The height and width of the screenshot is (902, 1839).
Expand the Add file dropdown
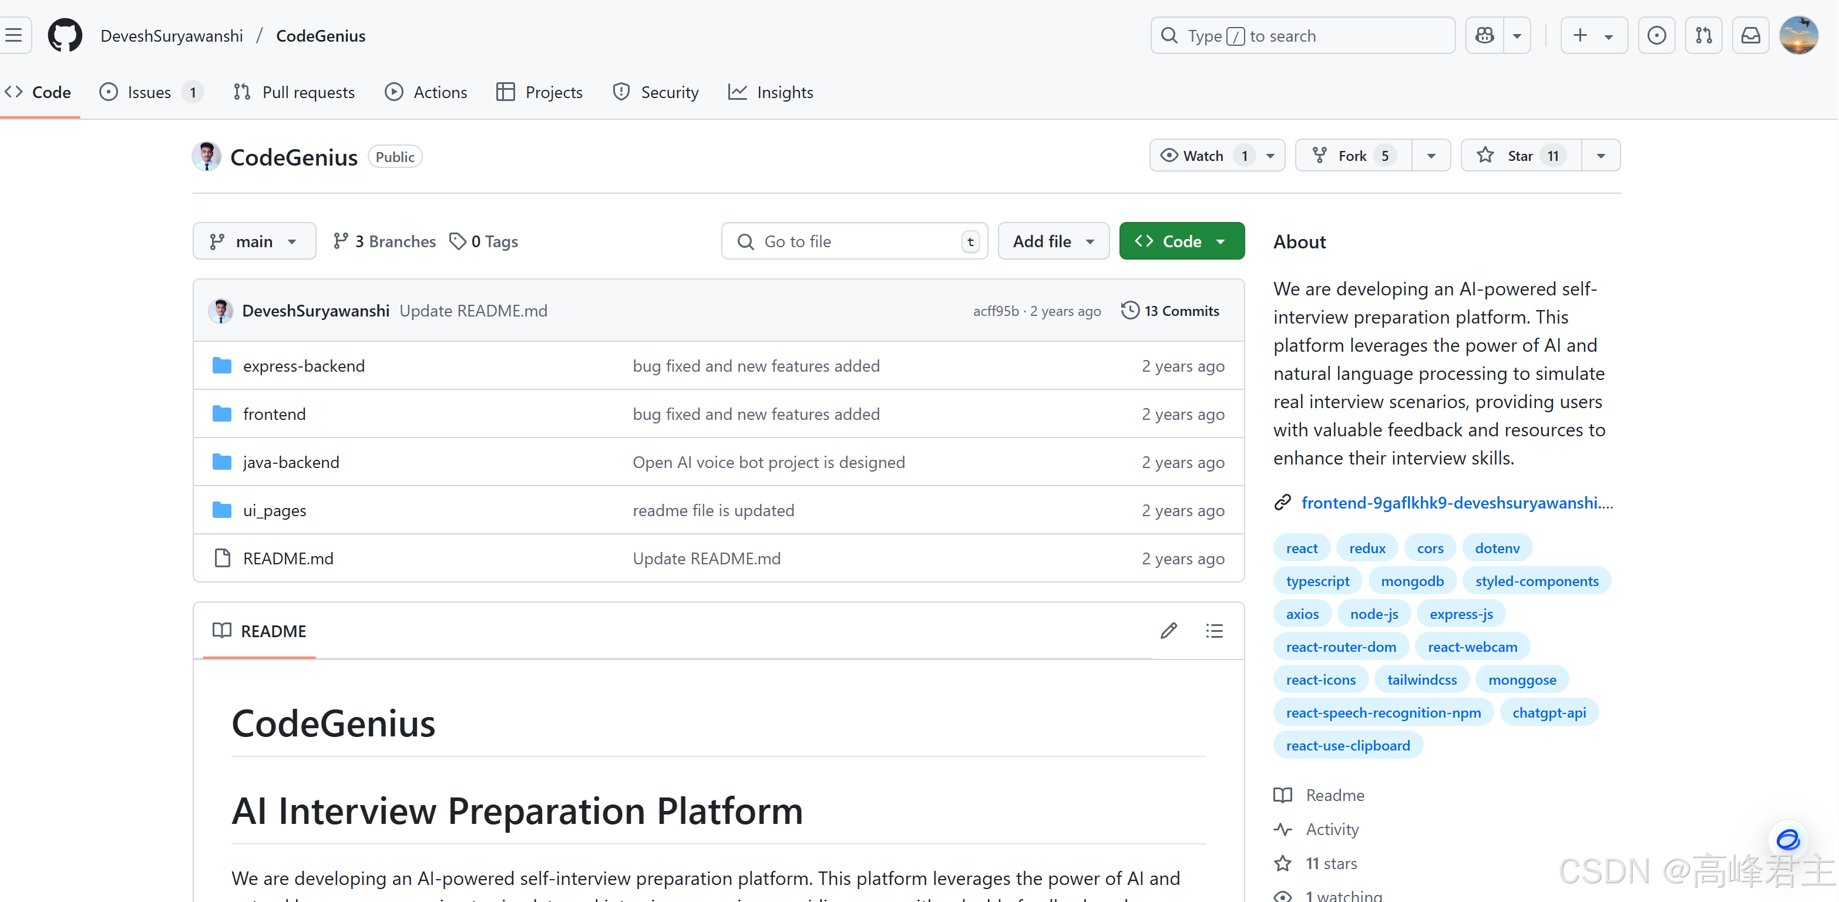point(1053,241)
